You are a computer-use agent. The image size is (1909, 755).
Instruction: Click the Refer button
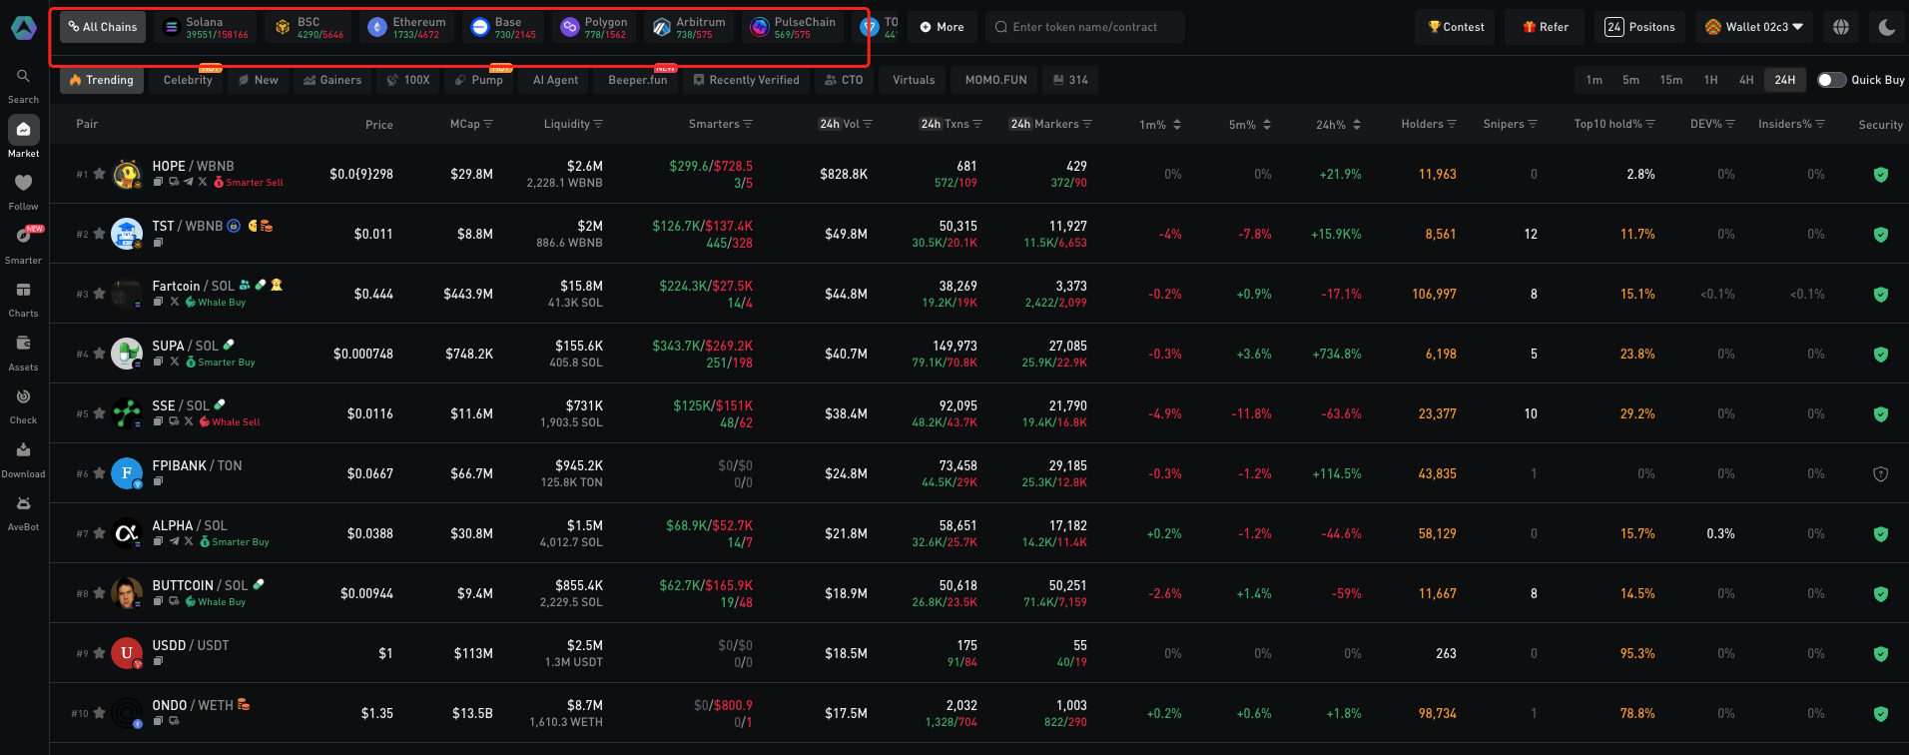(x=1546, y=27)
